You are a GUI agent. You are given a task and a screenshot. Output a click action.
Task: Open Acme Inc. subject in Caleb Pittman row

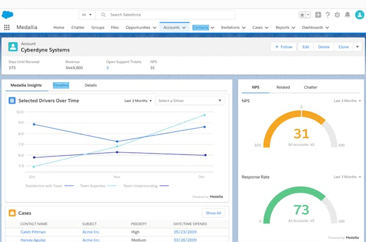[x=91, y=232]
